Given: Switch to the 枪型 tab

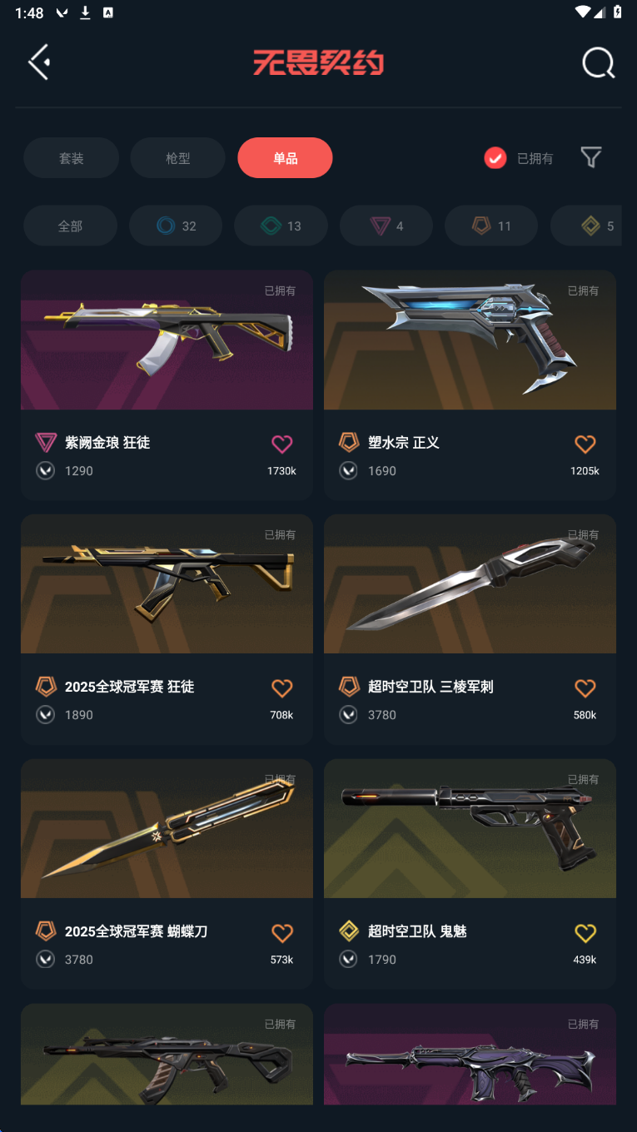Looking at the screenshot, I should coord(178,158).
